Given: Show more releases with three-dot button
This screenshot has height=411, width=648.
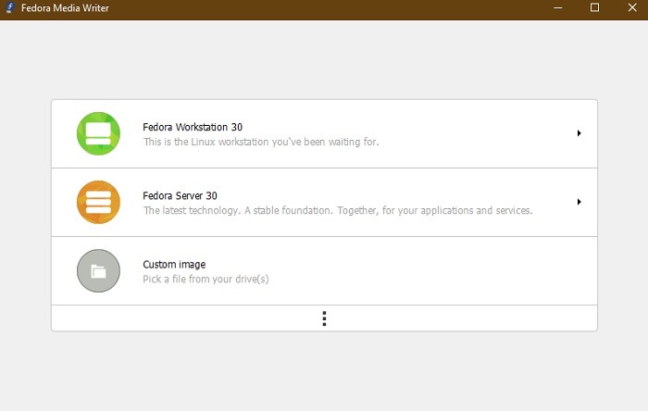Looking at the screenshot, I should [x=324, y=318].
